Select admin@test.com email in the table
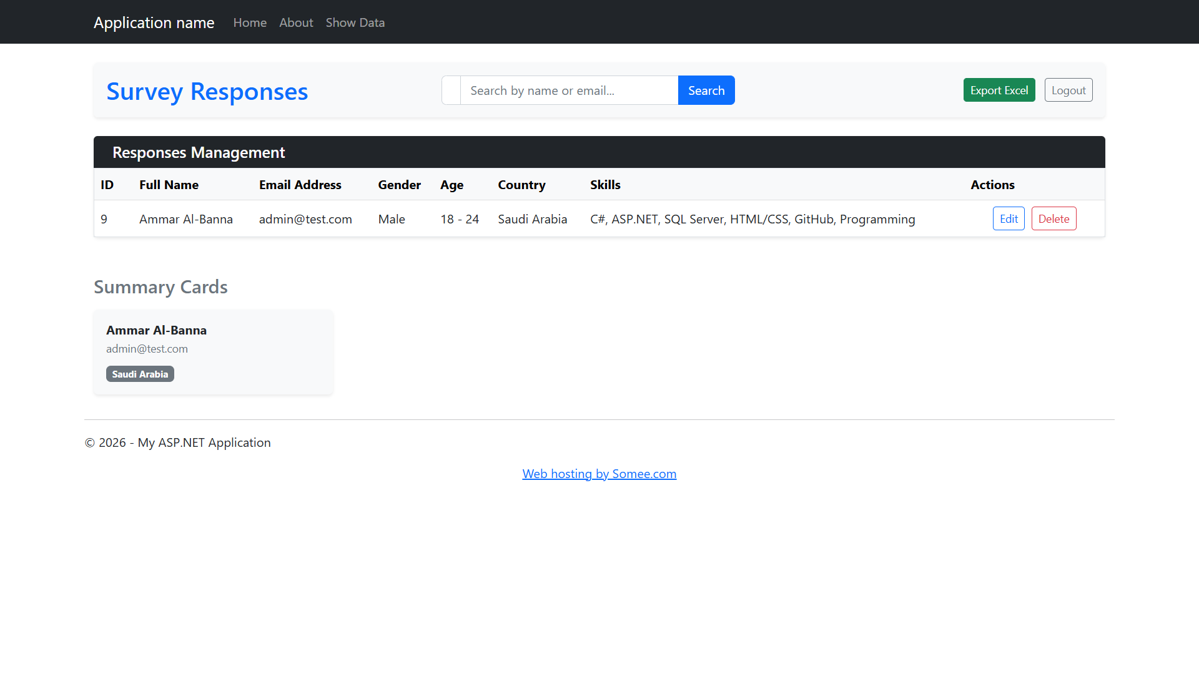1199x674 pixels. [305, 219]
